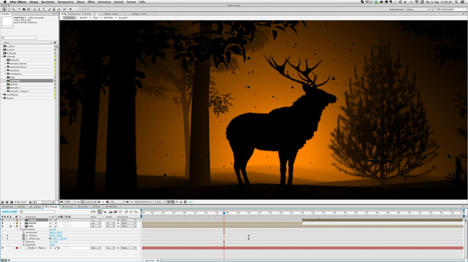This screenshot has height=262, width=468.
Task: Create new folder in Project panel
Action: (7, 202)
